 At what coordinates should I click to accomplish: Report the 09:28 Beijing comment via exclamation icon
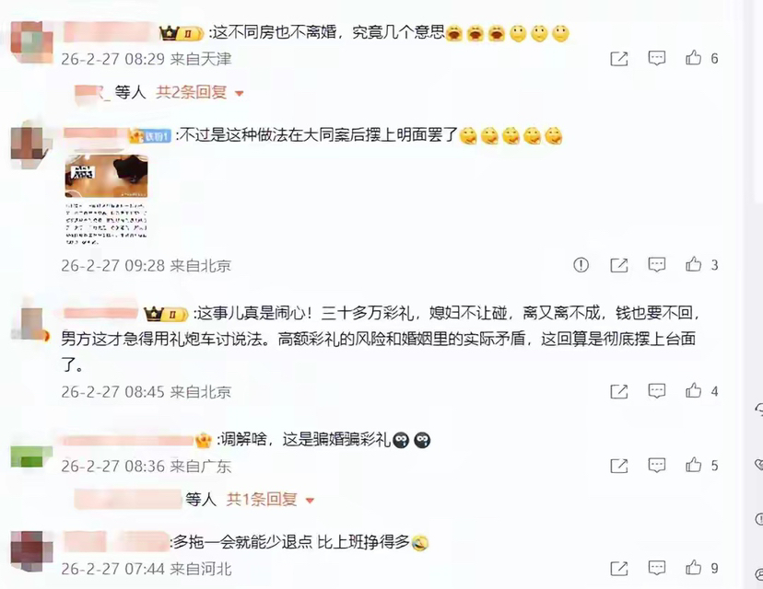coord(581,265)
